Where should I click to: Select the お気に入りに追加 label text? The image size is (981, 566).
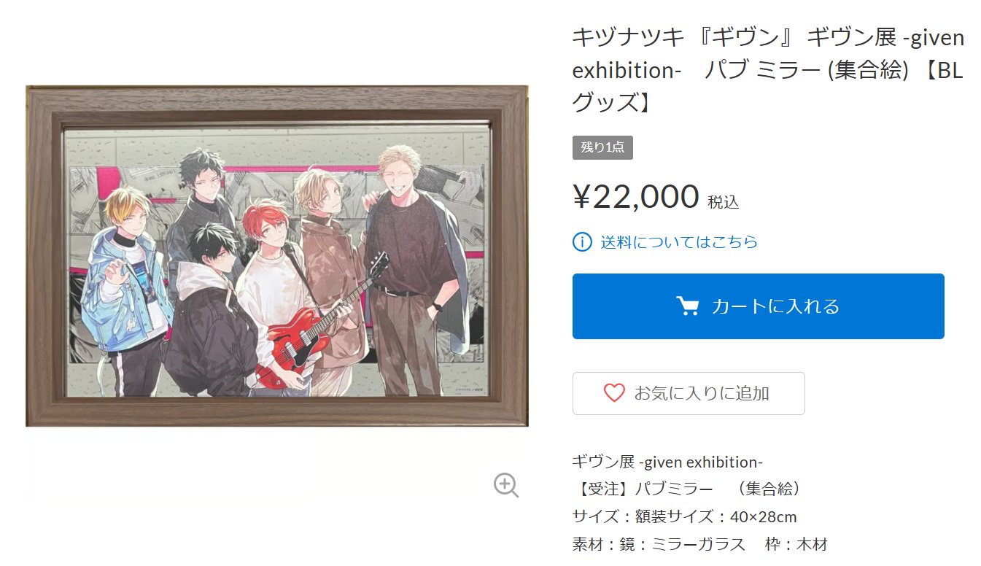pos(702,393)
